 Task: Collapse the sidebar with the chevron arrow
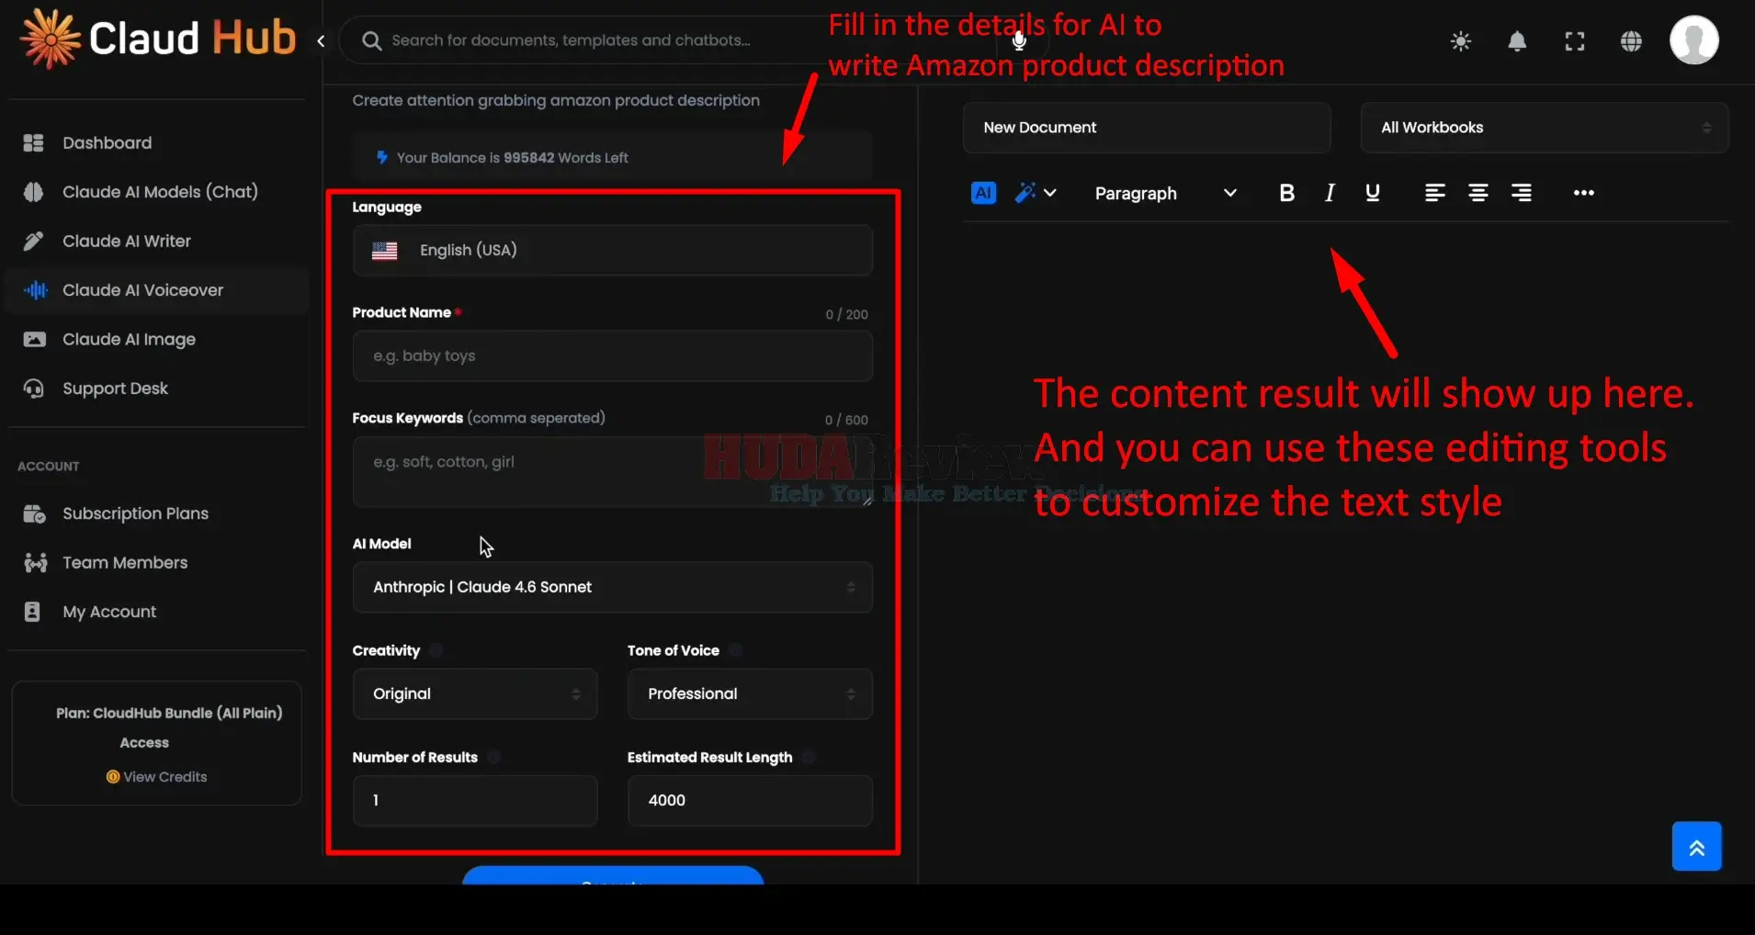pyautogui.click(x=321, y=40)
